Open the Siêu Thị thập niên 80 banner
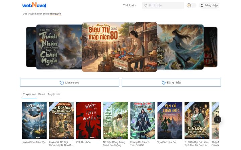241x150 pixels. (119, 47)
